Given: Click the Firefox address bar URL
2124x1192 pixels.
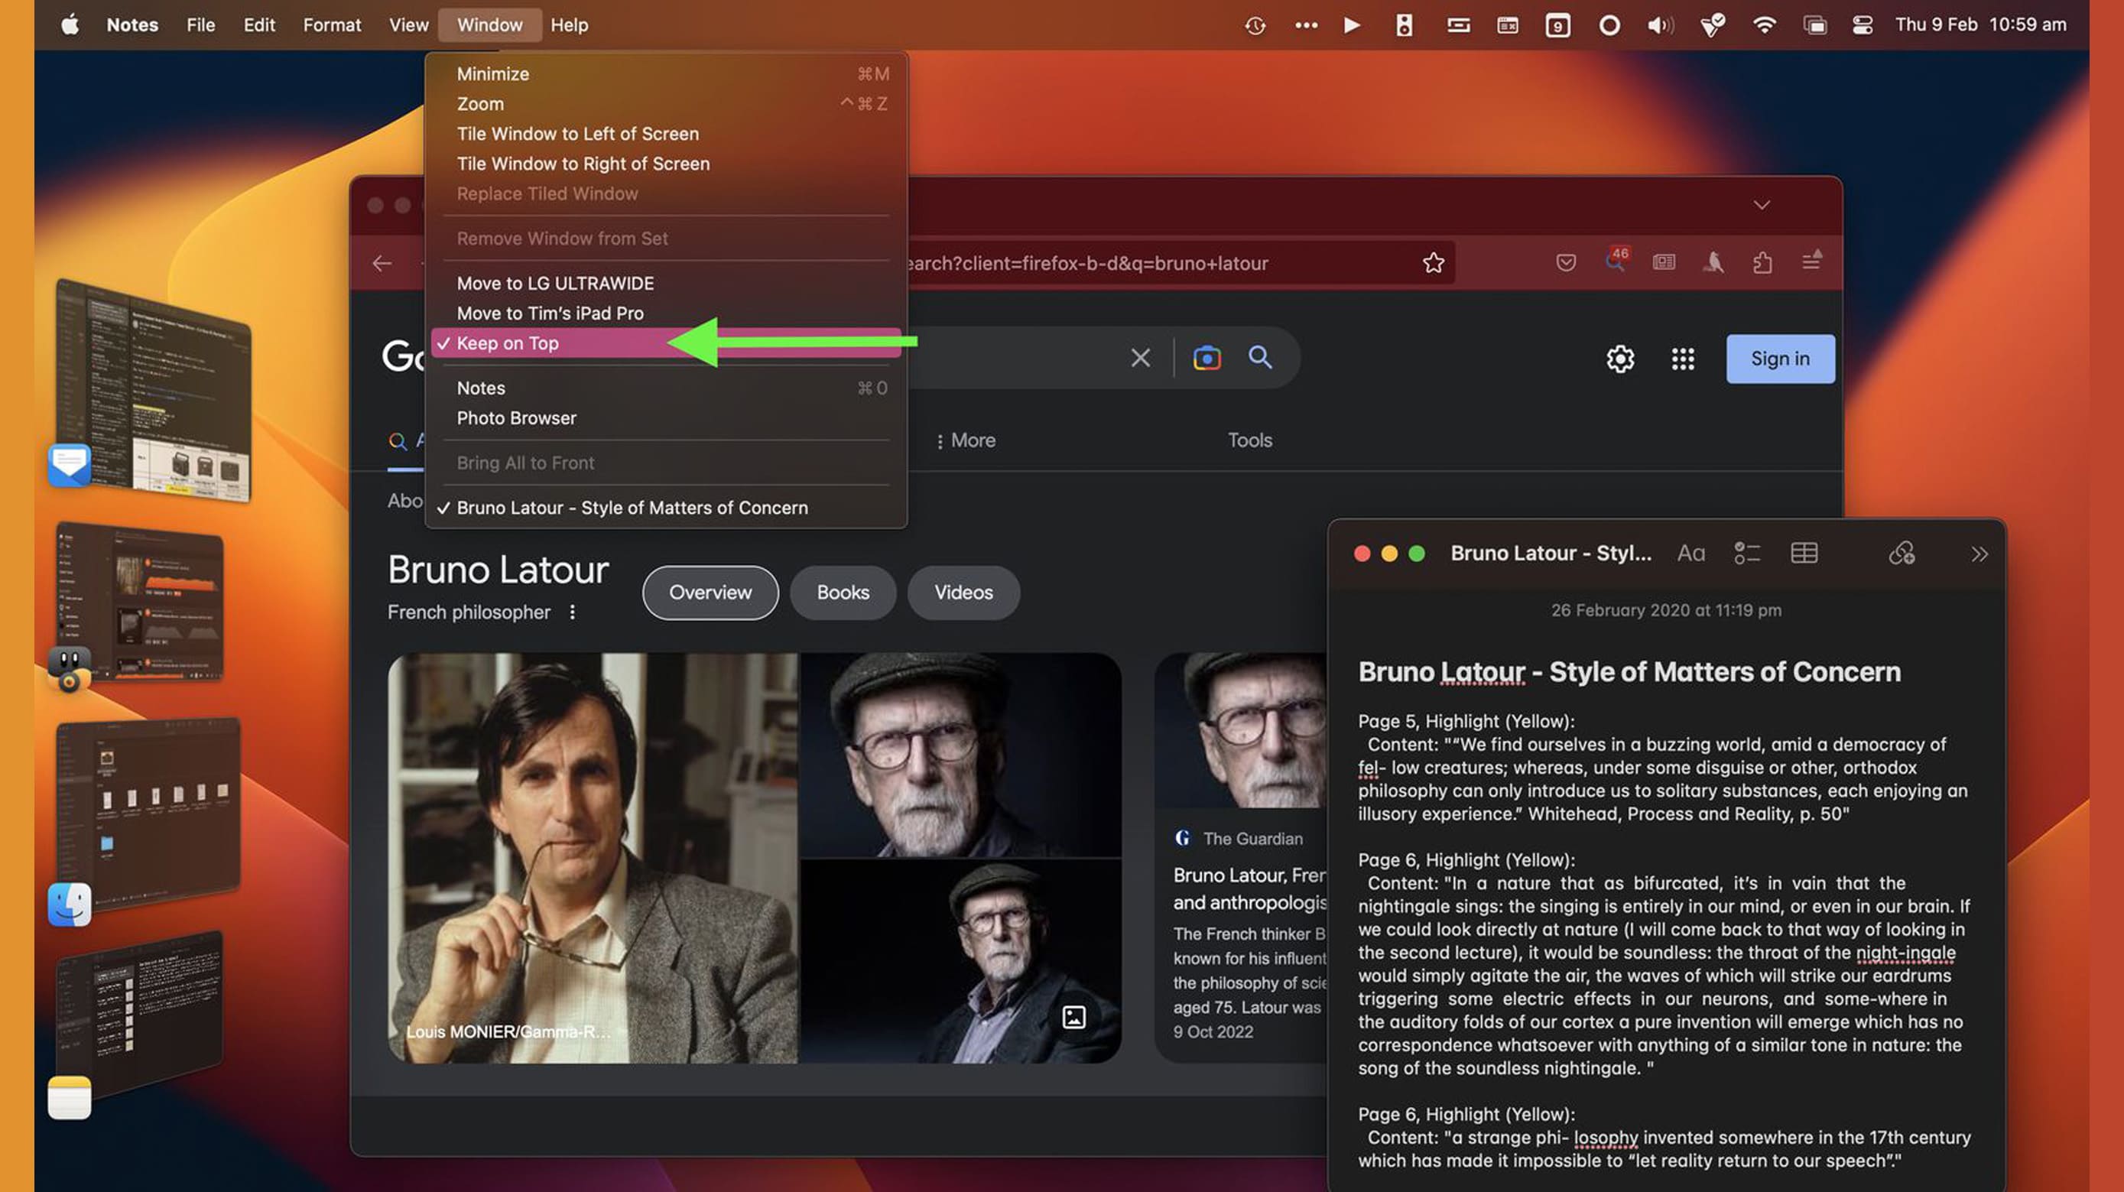Looking at the screenshot, I should click(1086, 263).
